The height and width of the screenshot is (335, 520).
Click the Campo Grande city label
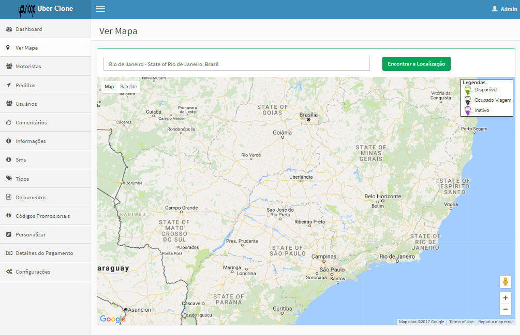(182, 208)
